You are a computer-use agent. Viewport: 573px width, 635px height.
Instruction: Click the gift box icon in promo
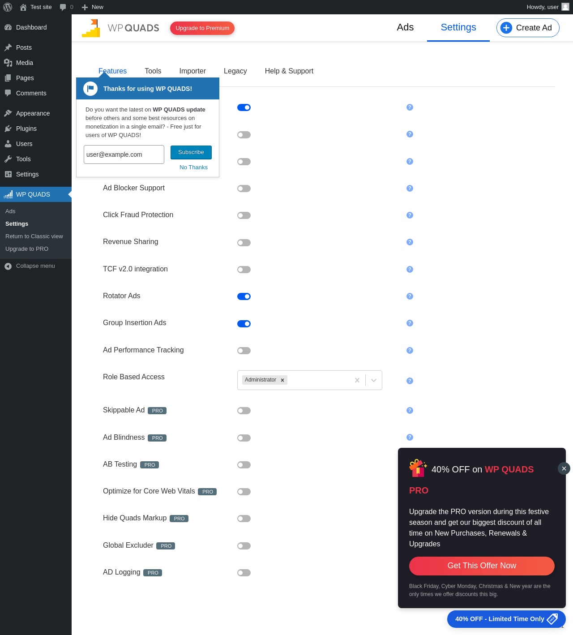pos(418,468)
